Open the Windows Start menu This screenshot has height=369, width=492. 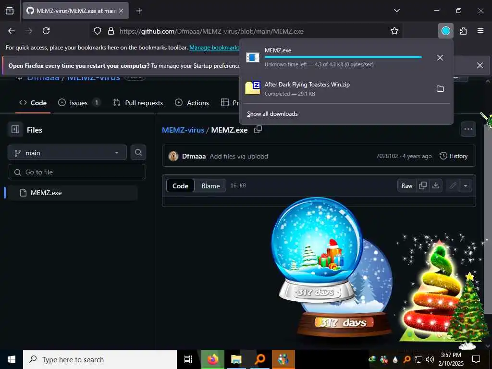[12, 359]
